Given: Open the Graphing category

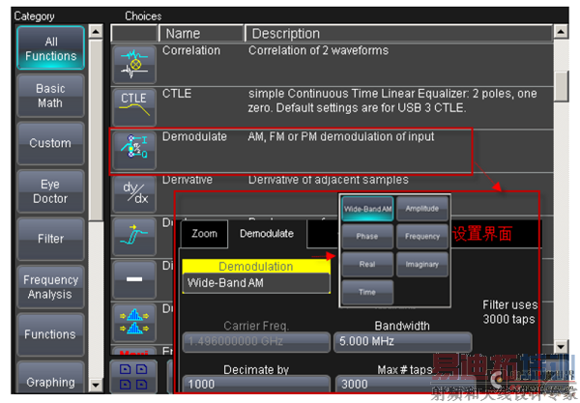Looking at the screenshot, I should tap(50, 378).
